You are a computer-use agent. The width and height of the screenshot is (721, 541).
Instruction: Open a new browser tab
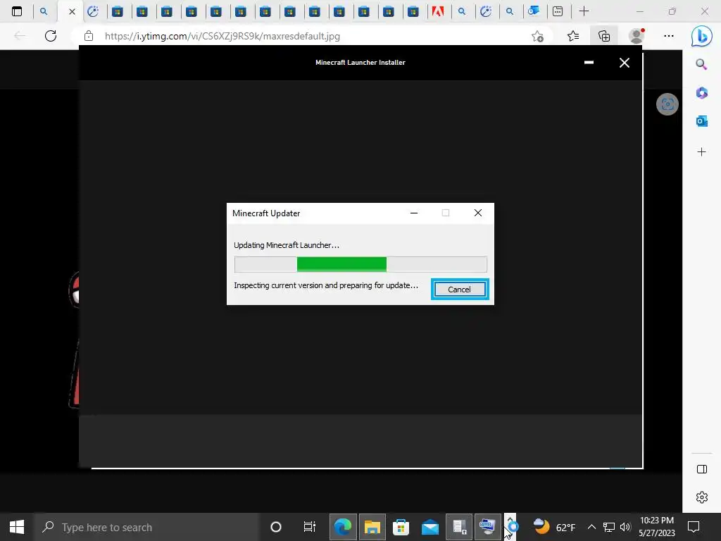tap(584, 11)
